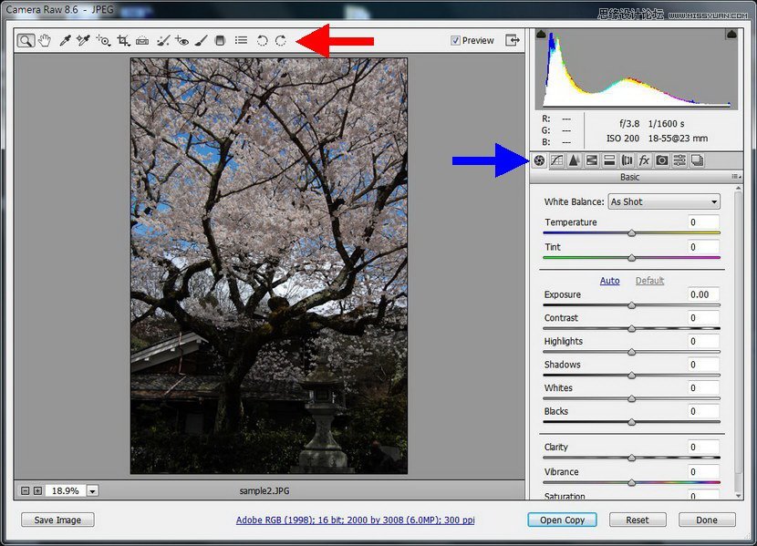
Task: Pick the Straighten tool
Action: (x=142, y=40)
